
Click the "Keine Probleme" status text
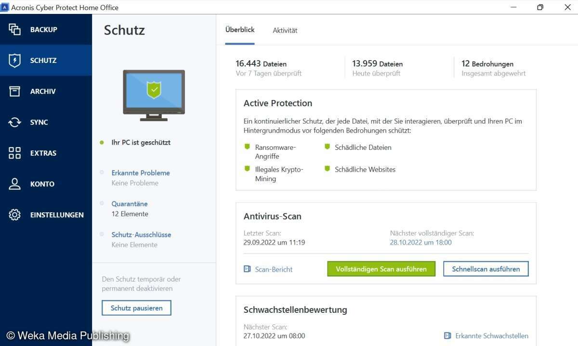coord(135,183)
